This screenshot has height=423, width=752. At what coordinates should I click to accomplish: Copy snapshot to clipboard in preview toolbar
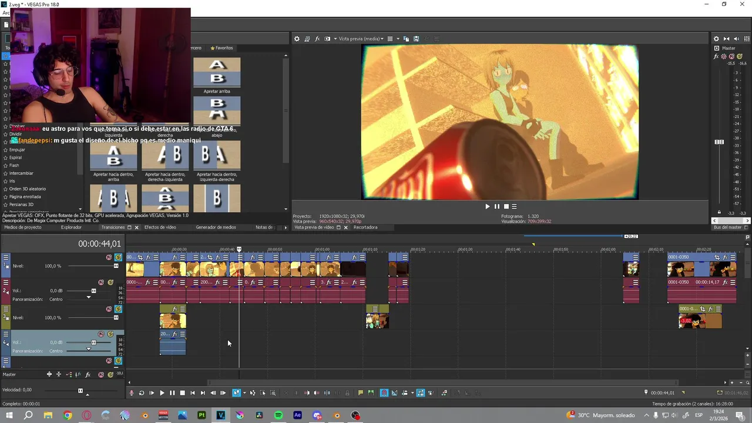[406, 39]
